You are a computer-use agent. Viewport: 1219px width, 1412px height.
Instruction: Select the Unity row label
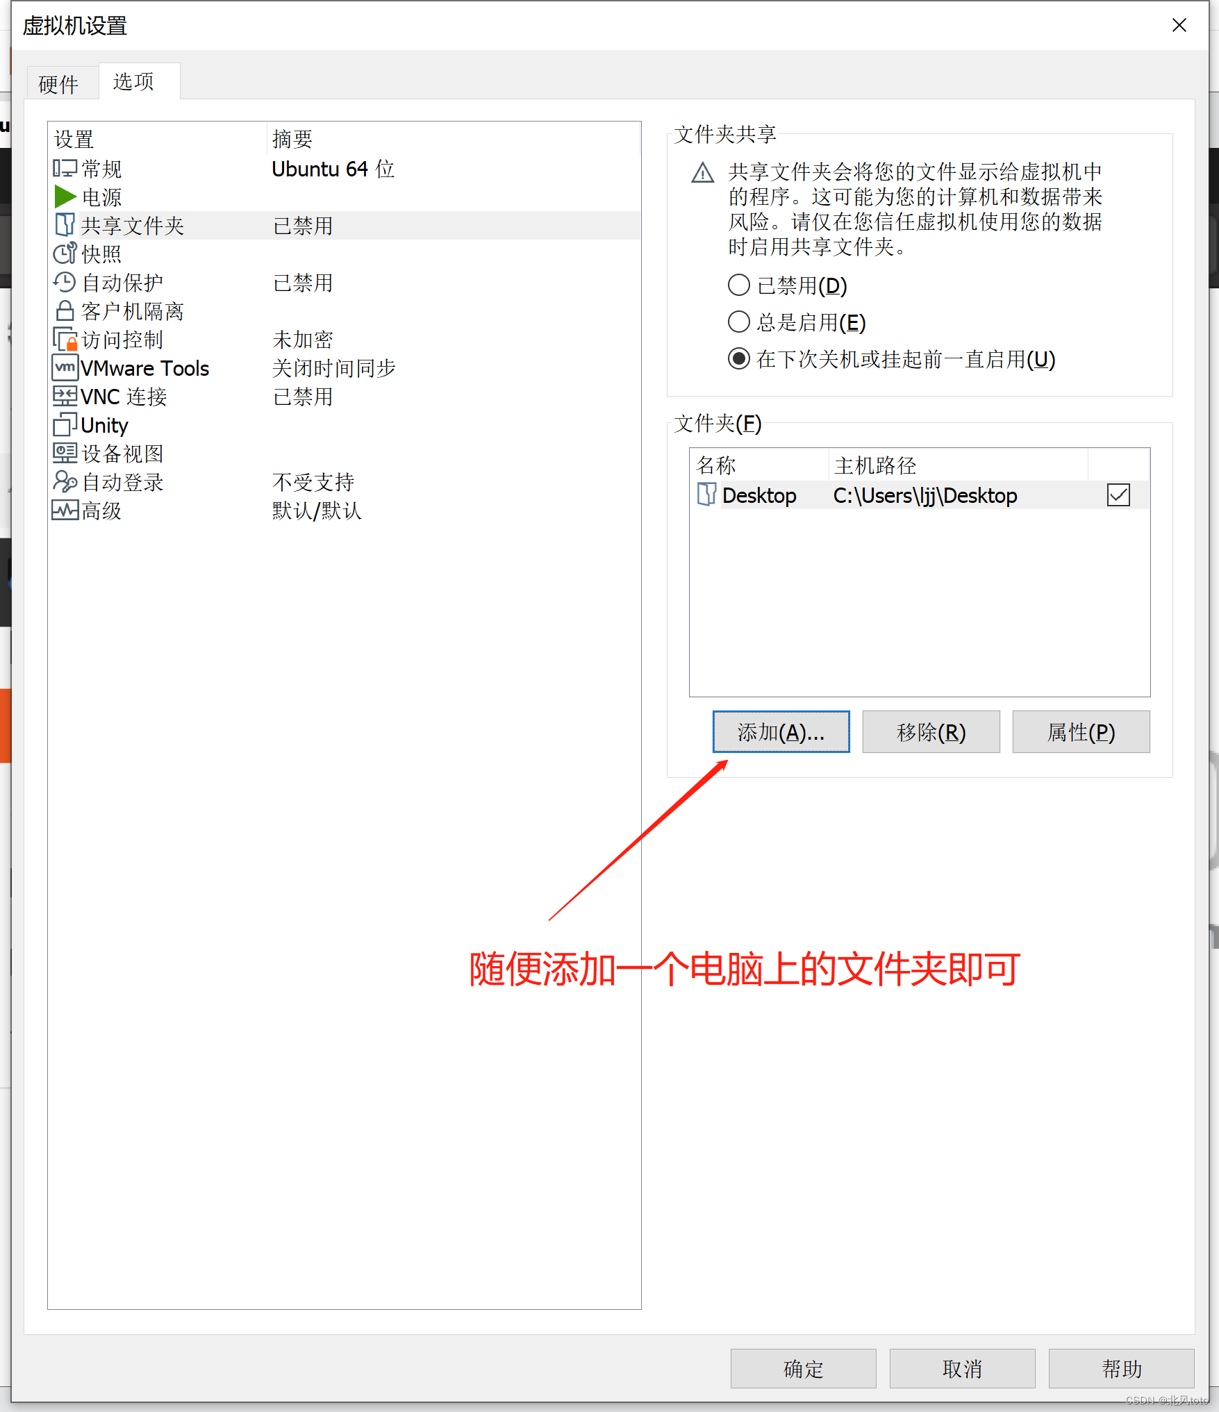104,425
